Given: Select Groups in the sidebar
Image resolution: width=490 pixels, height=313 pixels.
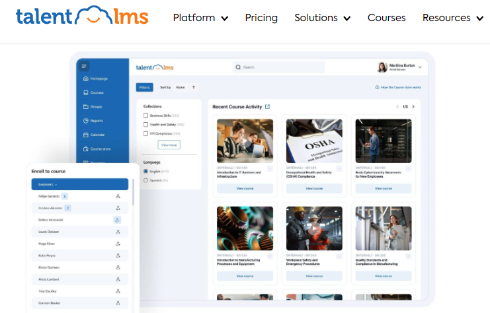Looking at the screenshot, I should [x=93, y=107].
